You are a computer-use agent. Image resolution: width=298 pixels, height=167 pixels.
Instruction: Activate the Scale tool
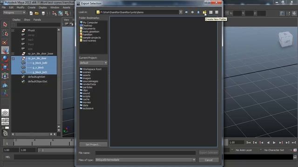point(5,67)
